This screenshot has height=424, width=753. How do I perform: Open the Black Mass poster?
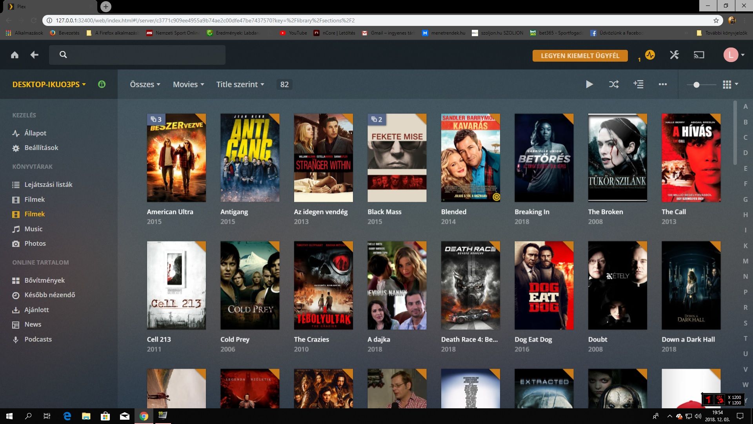click(x=397, y=158)
